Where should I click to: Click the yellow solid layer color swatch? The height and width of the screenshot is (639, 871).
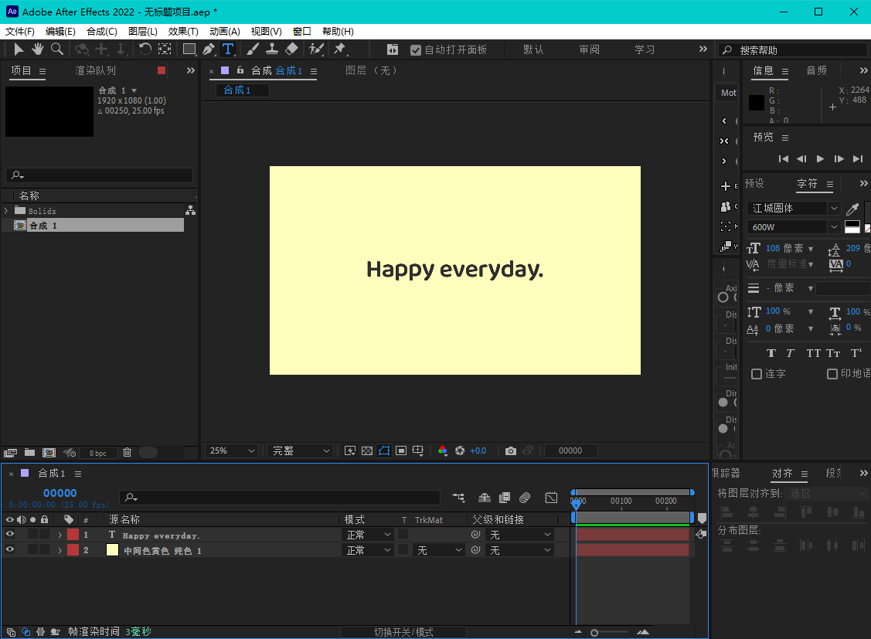pyautogui.click(x=112, y=550)
